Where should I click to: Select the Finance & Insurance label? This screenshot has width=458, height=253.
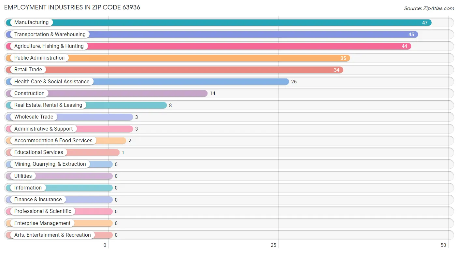38,200
